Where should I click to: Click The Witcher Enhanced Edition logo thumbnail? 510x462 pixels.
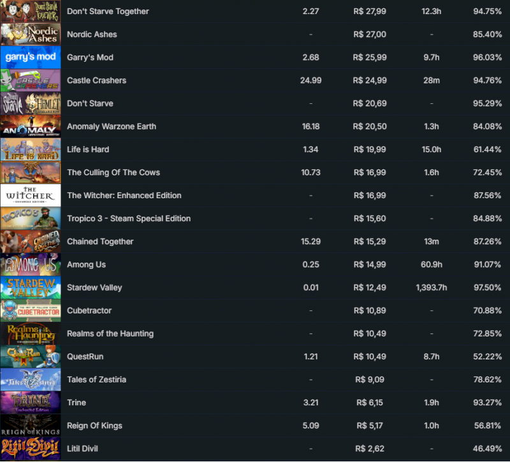[x=31, y=196]
